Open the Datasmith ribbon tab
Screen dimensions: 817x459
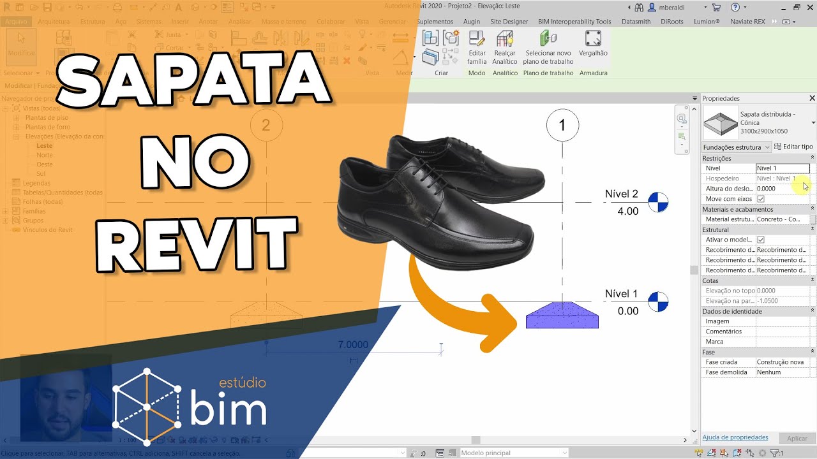tap(636, 21)
